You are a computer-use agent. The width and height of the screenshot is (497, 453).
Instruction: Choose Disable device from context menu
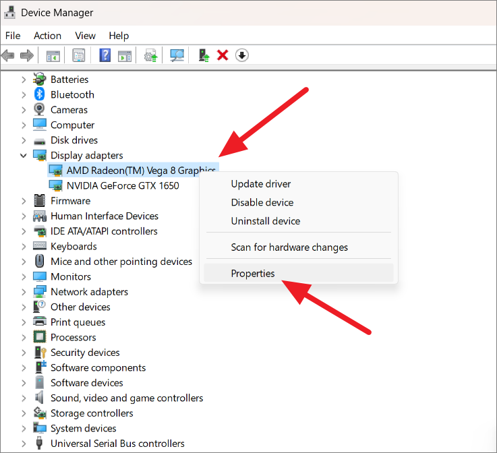pos(299,202)
